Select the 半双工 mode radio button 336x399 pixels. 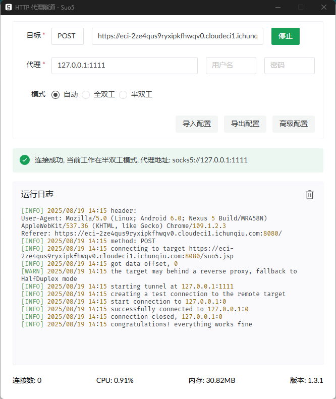123,94
